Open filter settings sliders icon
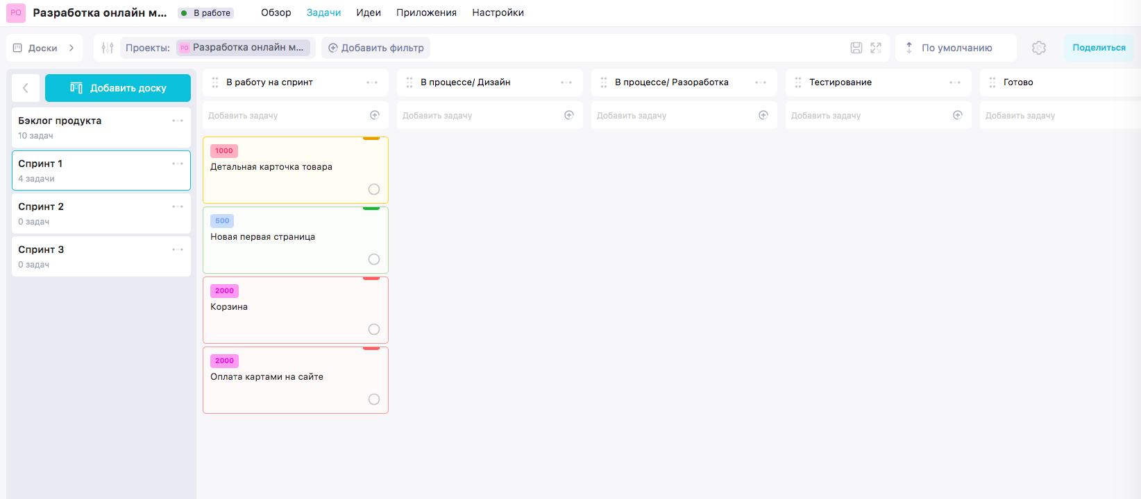 [x=108, y=48]
